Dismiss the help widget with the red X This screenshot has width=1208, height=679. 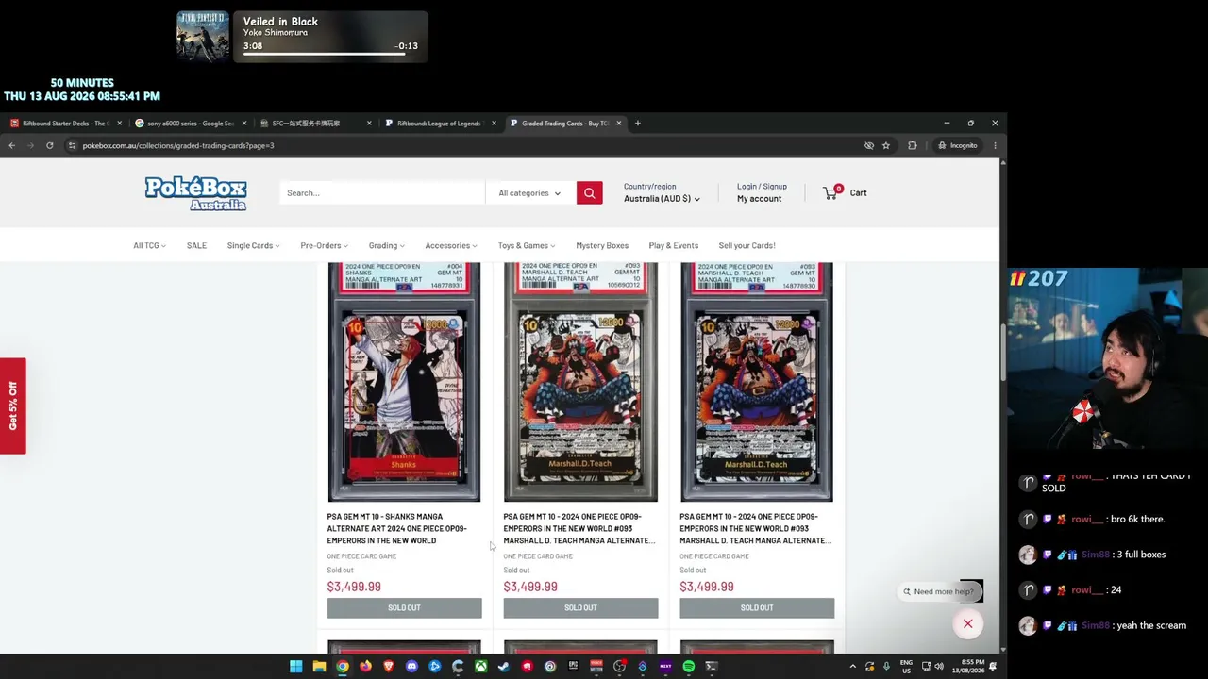click(x=967, y=623)
